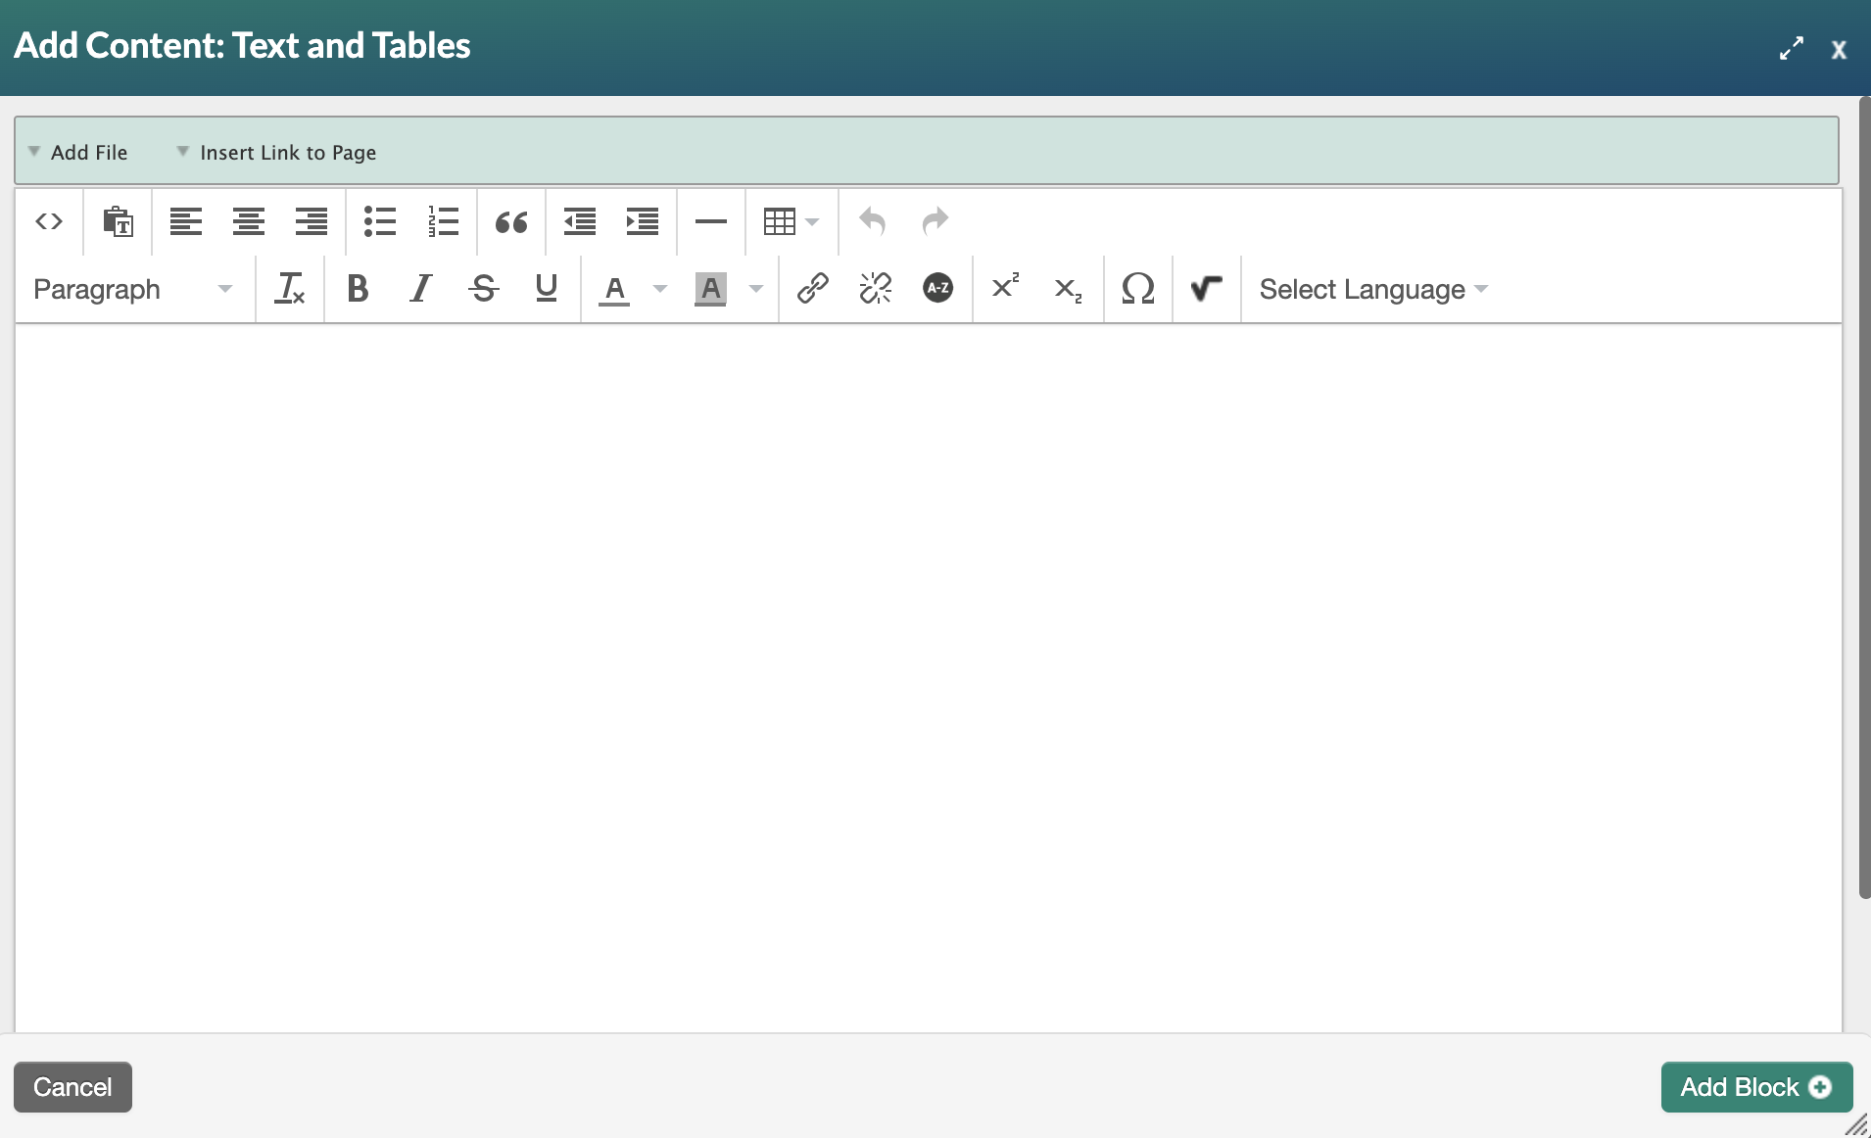Toggle strikethrough formatting
Screen dimensions: 1871x1138
point(484,289)
